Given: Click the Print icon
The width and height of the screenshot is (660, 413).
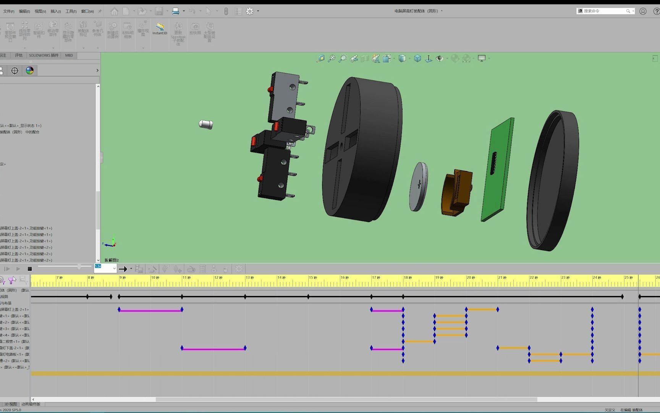Looking at the screenshot, I should pyautogui.click(x=176, y=11).
